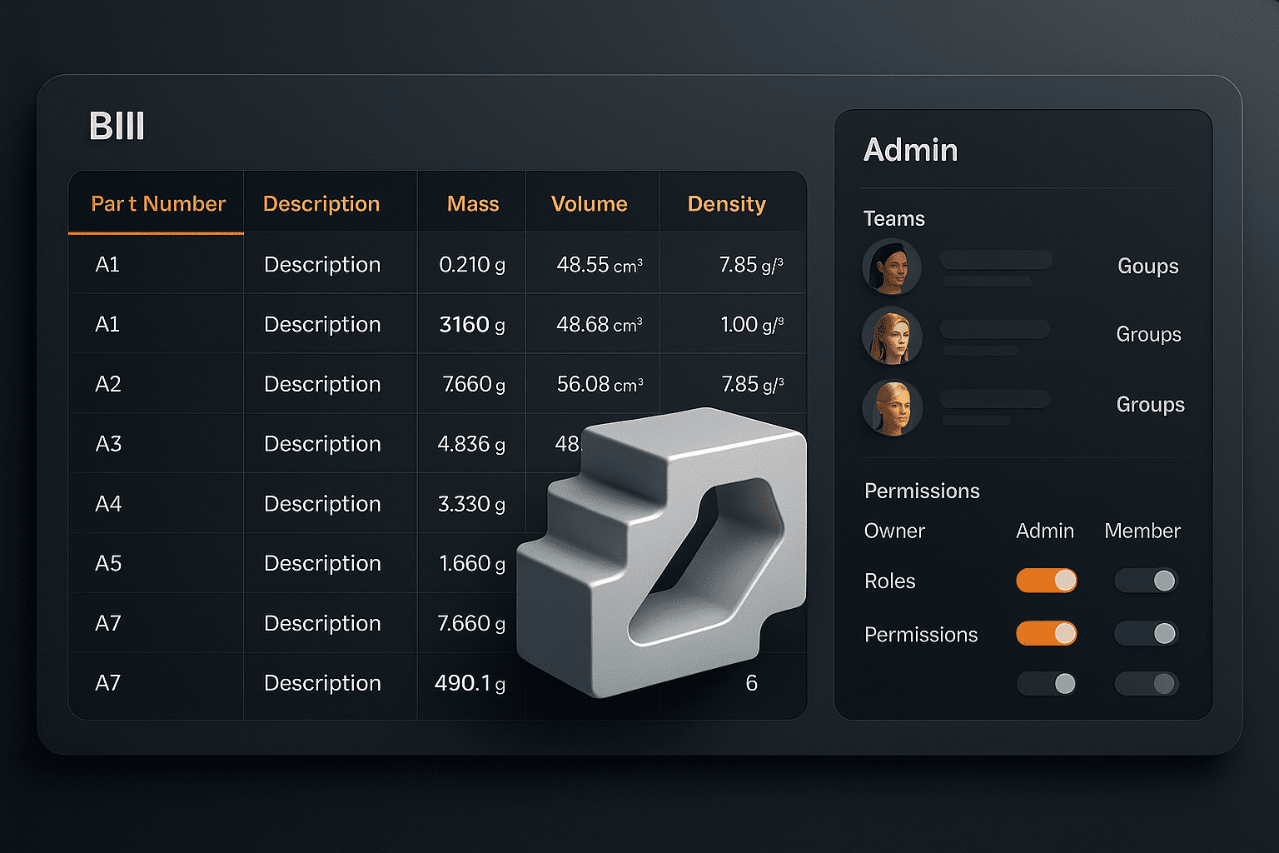Select the A5 part number cell
This screenshot has height=853, width=1279.
108,564
